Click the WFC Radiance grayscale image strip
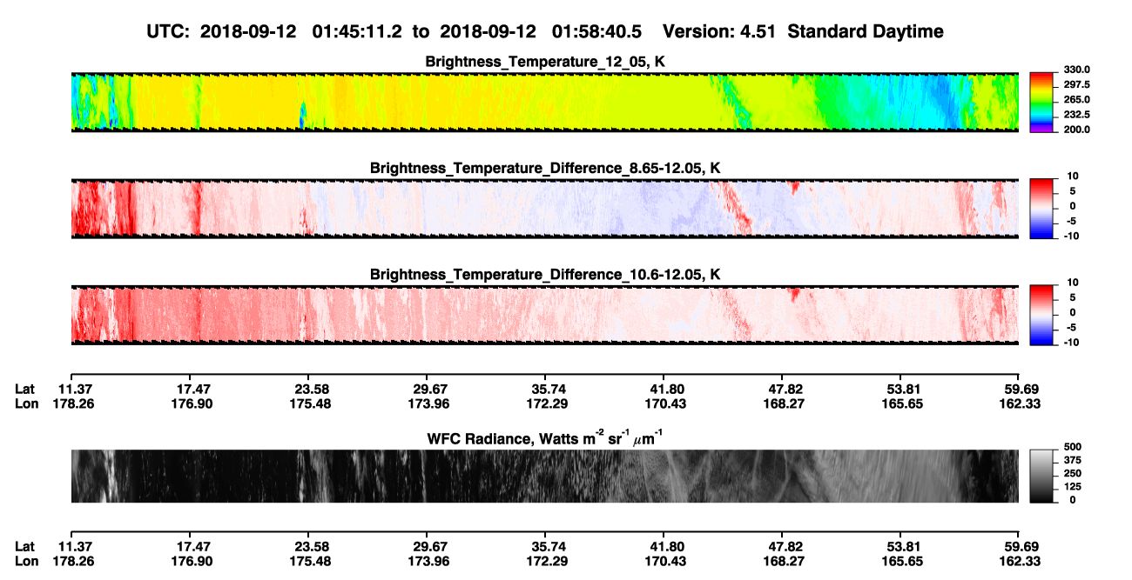Image resolution: width=1132 pixels, height=580 pixels. click(545, 477)
